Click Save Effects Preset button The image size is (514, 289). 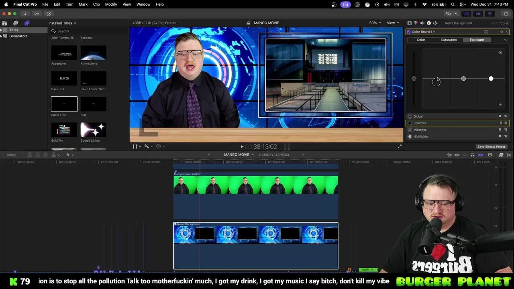point(491,147)
